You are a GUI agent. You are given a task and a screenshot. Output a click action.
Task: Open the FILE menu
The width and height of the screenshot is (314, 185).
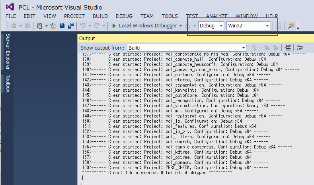11,16
